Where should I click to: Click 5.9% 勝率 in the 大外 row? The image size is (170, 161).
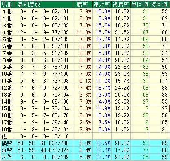click(x=85, y=157)
